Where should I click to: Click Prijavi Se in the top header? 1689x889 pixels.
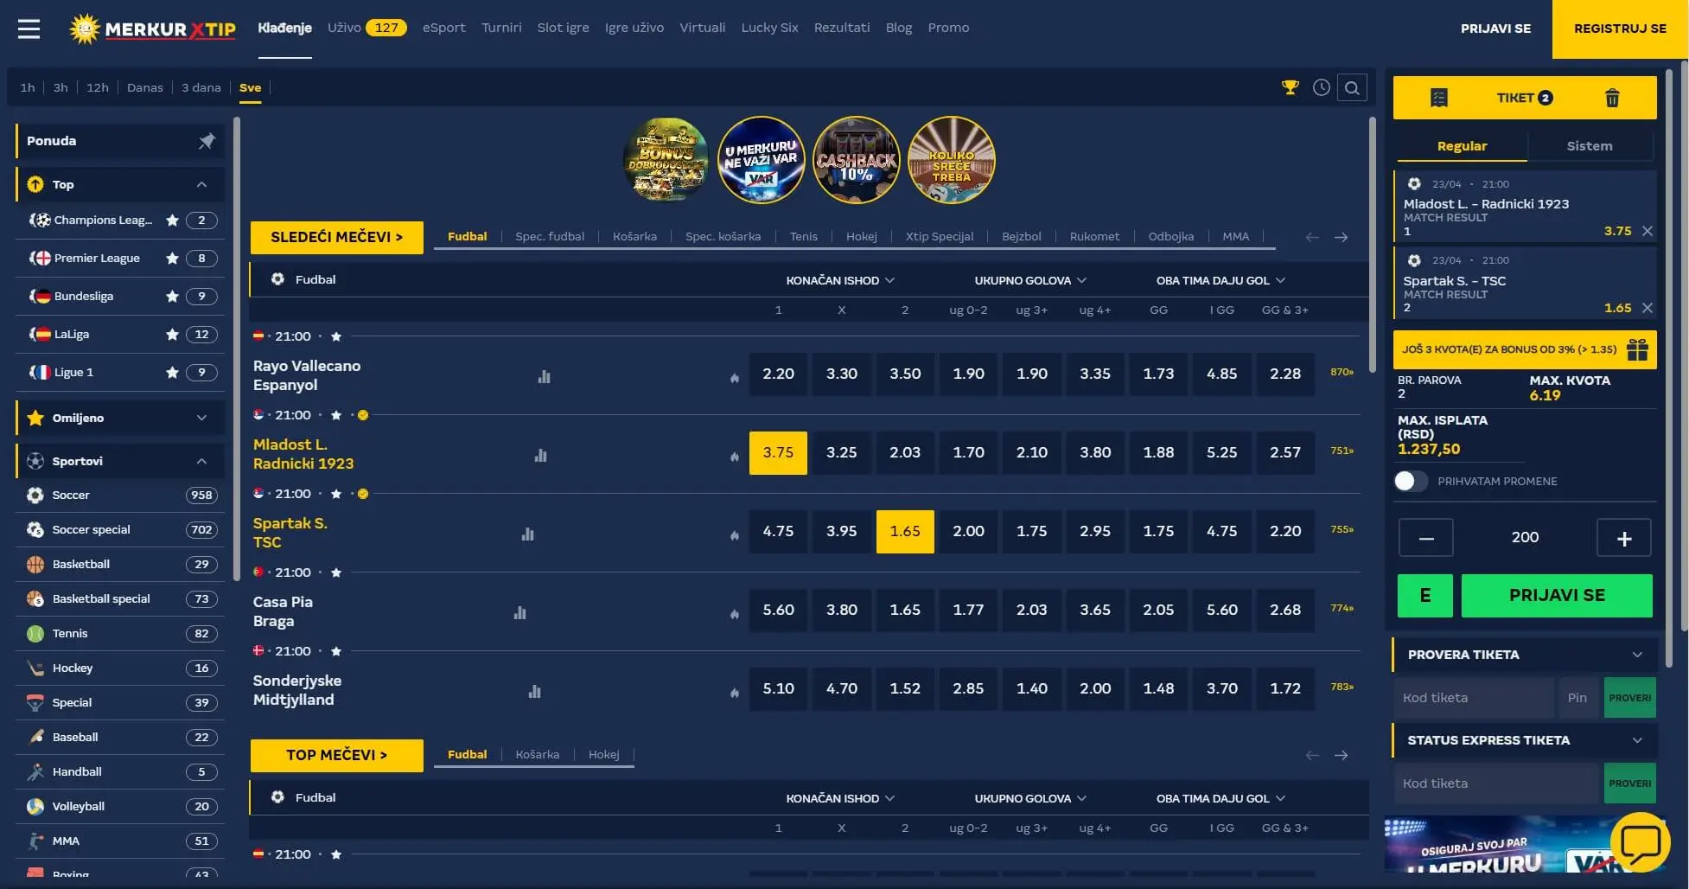coord(1495,29)
